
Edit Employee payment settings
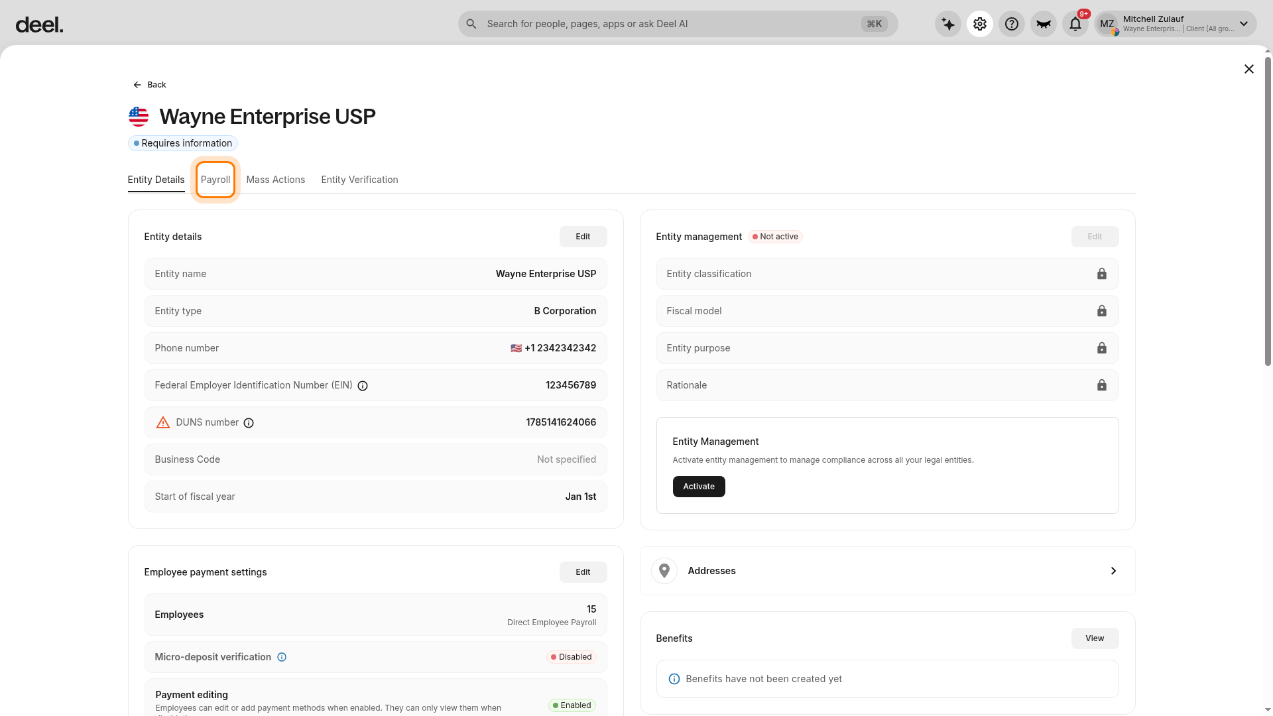[583, 572]
